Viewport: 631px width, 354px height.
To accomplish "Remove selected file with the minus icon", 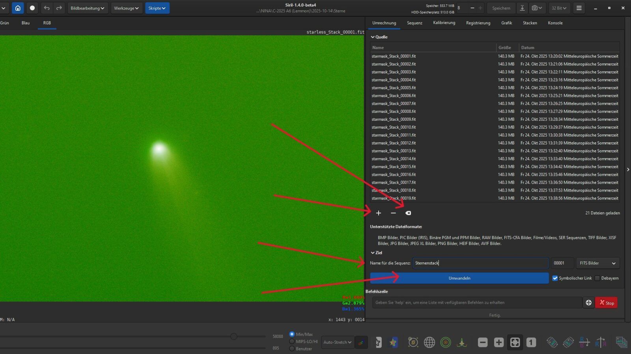I will (x=393, y=213).
